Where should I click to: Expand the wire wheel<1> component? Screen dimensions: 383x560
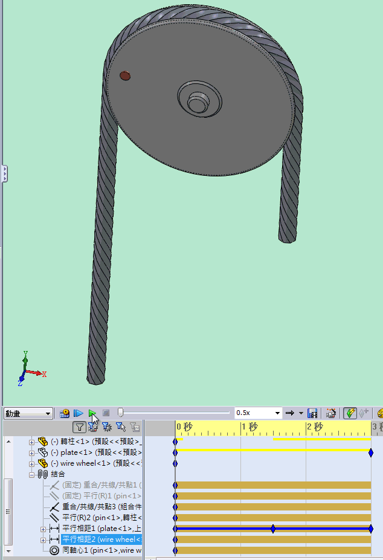click(x=31, y=465)
